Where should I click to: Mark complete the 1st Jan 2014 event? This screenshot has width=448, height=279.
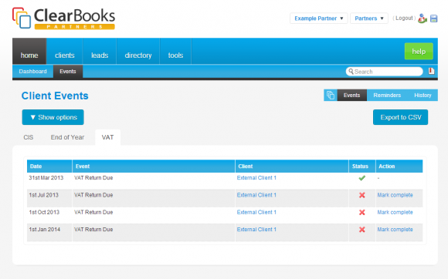point(395,230)
